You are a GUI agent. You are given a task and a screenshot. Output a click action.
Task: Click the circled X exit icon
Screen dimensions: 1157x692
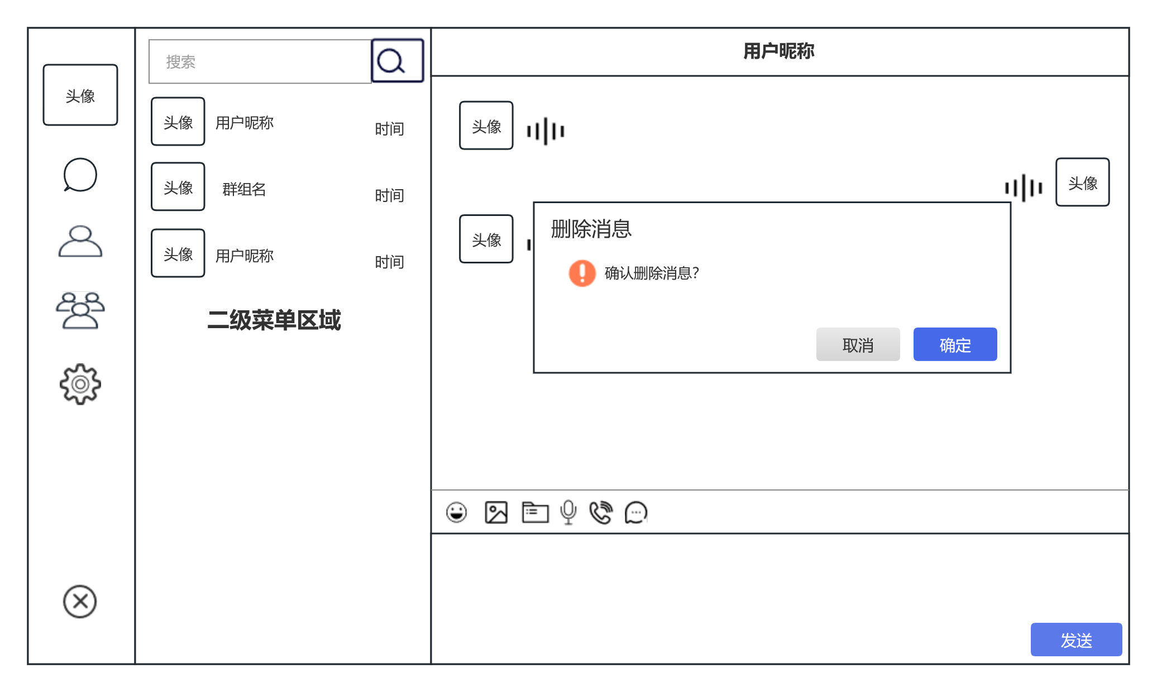(80, 602)
